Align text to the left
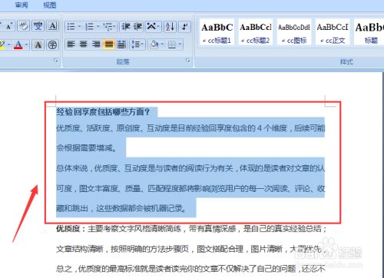This screenshot has height=278, width=384. tap(71, 45)
